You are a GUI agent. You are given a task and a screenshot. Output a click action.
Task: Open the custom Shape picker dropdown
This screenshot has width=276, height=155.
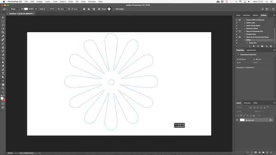(x=112, y=9)
